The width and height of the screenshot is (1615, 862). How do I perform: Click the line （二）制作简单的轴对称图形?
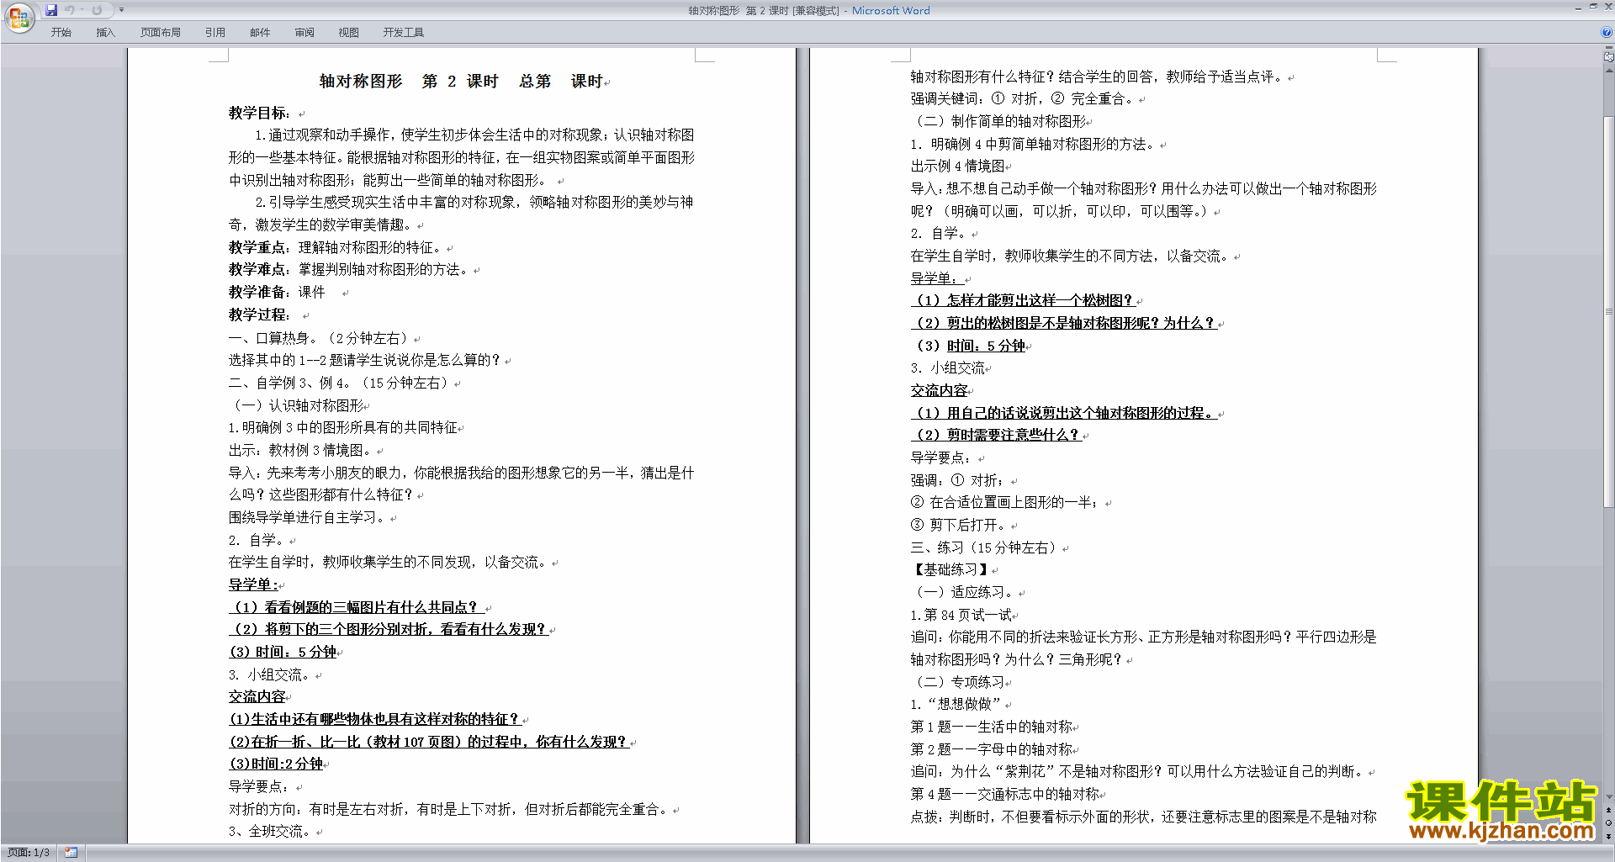coord(998,121)
